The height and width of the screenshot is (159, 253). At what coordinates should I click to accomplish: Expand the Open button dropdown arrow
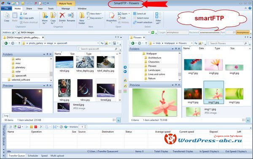tap(129, 14)
